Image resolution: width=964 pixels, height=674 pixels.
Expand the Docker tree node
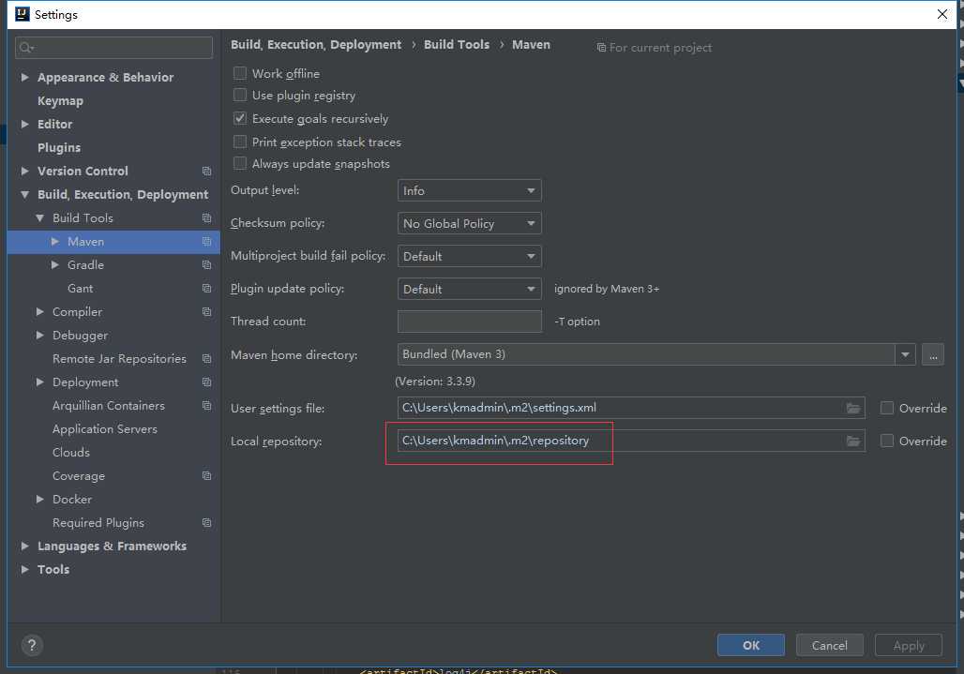[x=40, y=500]
